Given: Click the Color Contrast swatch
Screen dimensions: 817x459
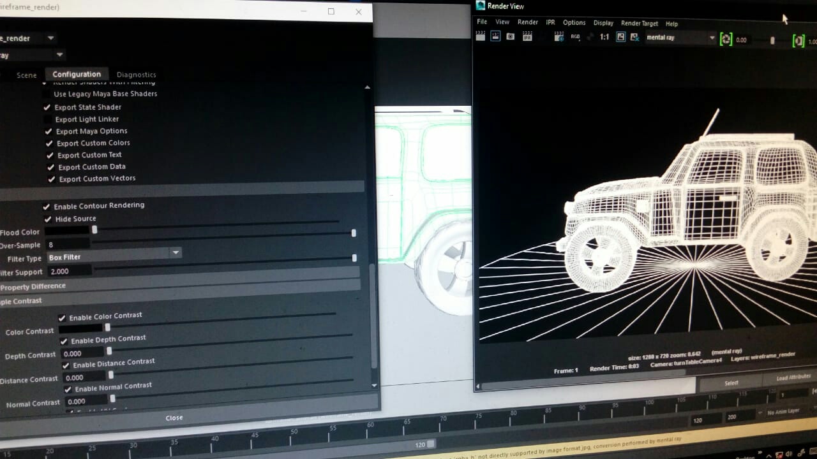Looking at the screenshot, I should (x=81, y=329).
